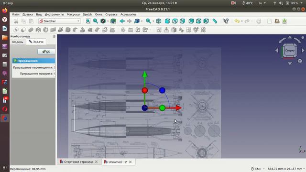Viewport: 306px width, 172px height.
Task: Open the linked object dropdown arrow
Action: 142,21
